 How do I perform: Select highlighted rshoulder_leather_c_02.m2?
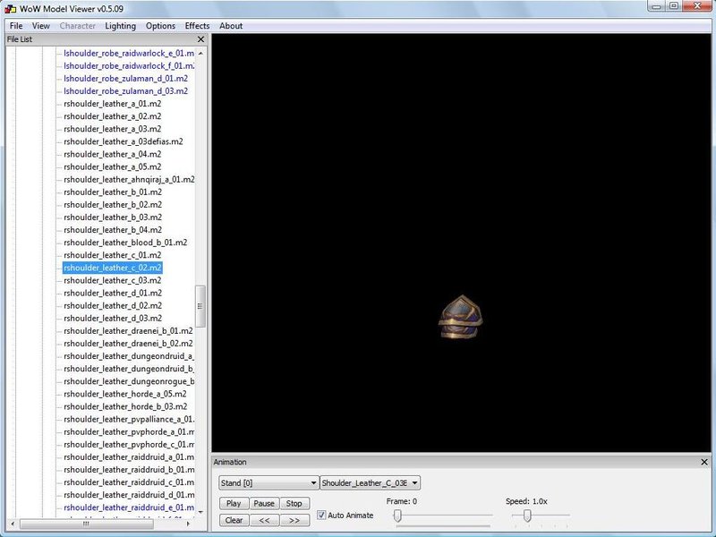click(x=113, y=268)
